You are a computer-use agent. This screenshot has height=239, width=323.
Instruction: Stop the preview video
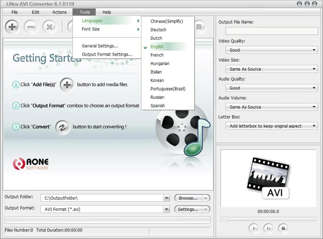pos(283,228)
